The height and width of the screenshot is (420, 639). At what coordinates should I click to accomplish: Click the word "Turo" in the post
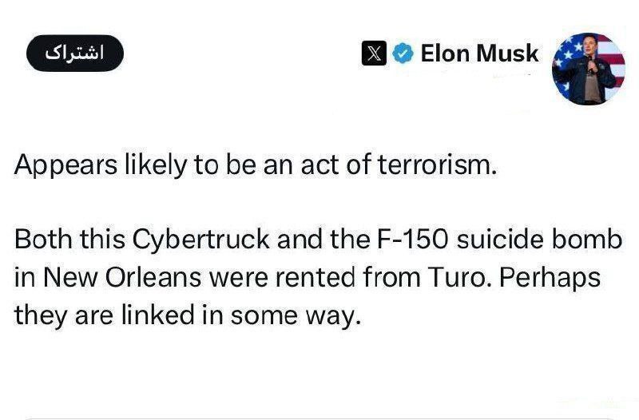[x=442, y=278]
